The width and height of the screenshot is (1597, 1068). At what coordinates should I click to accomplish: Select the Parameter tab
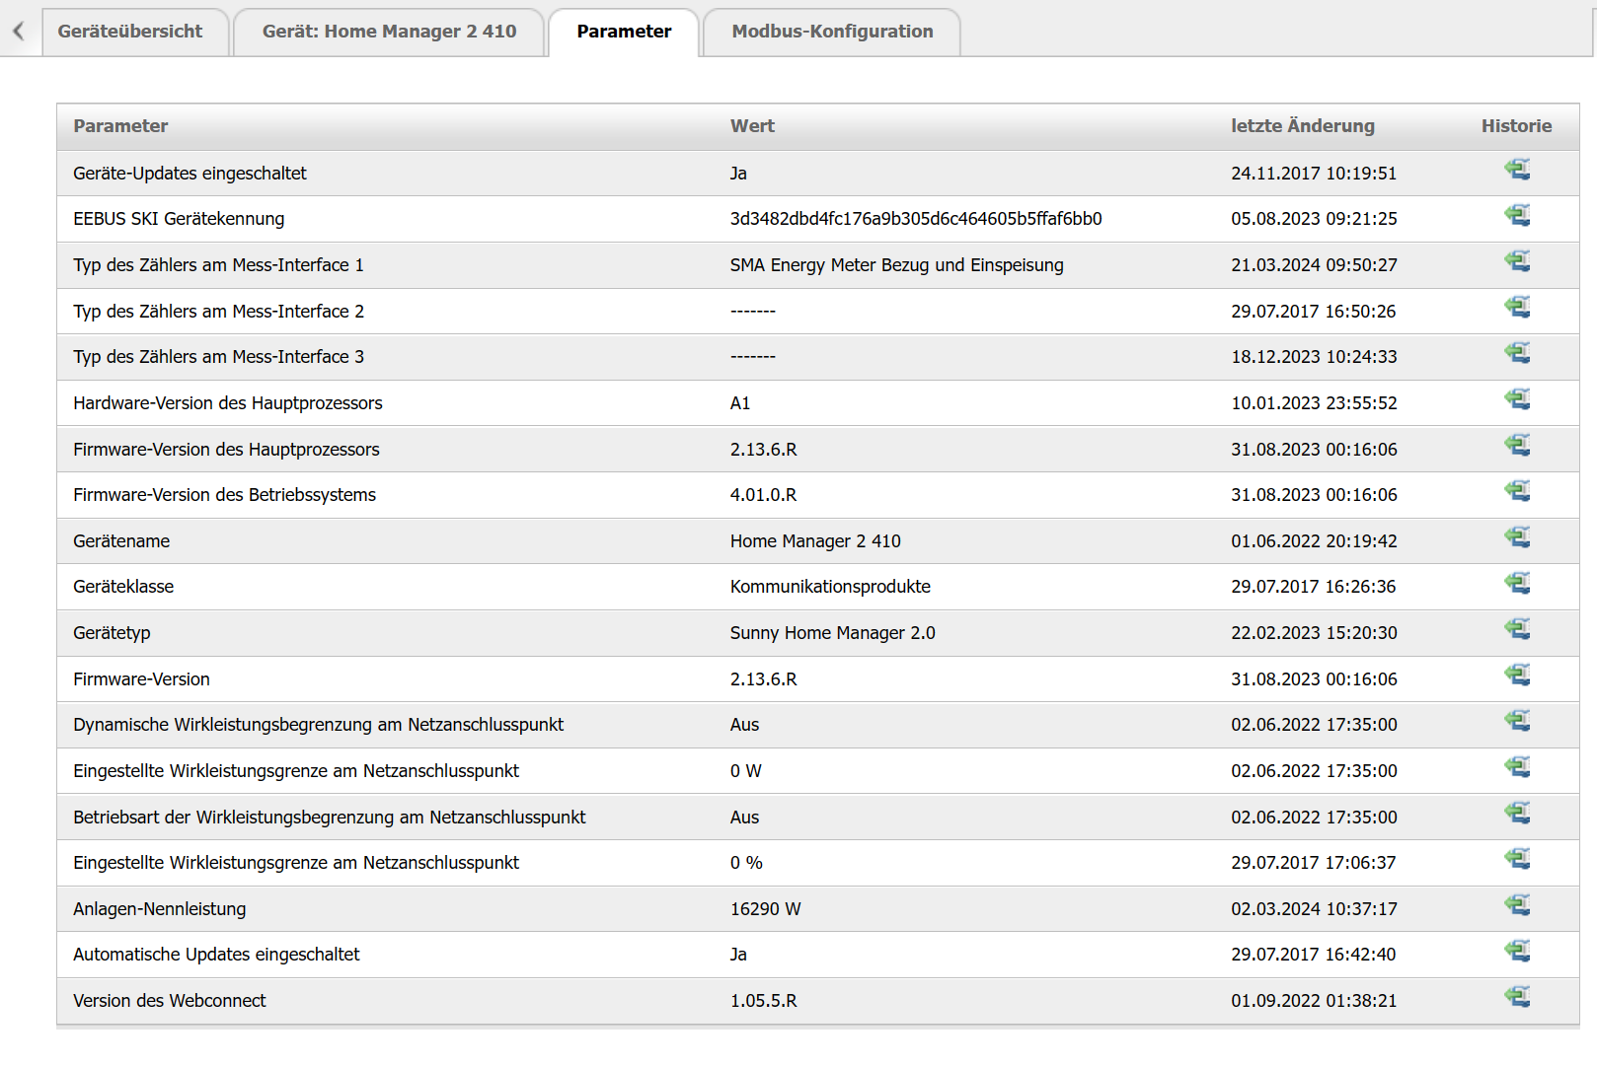[624, 32]
